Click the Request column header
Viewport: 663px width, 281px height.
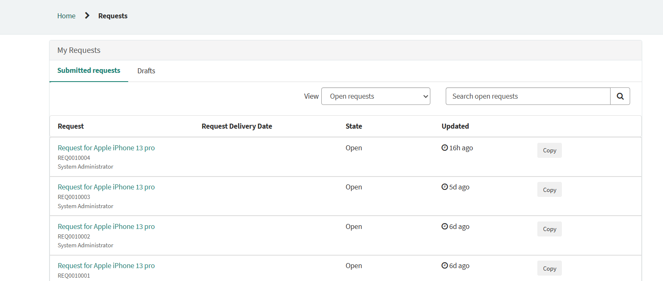(x=71, y=126)
